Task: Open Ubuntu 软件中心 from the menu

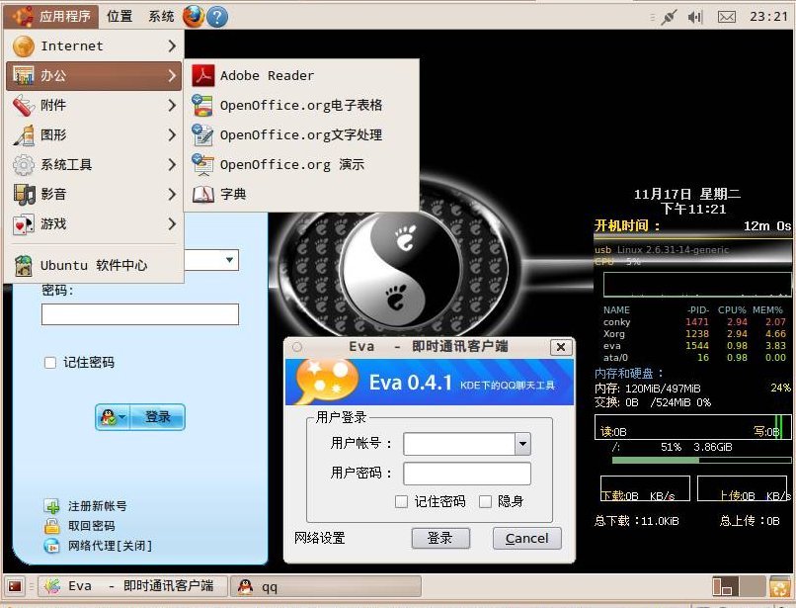Action: click(94, 265)
